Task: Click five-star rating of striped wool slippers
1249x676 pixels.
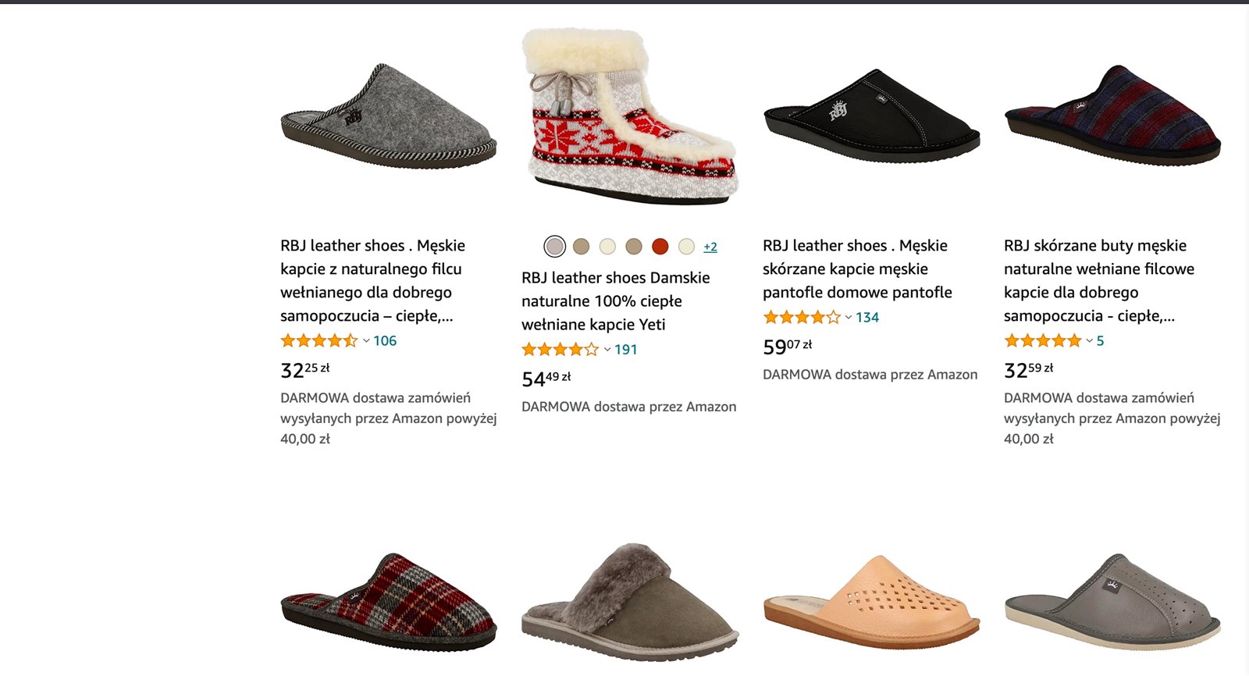Action: coord(1042,341)
